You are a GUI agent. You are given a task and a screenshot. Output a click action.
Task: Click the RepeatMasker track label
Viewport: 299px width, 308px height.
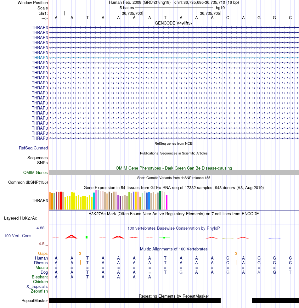tap(35, 301)
